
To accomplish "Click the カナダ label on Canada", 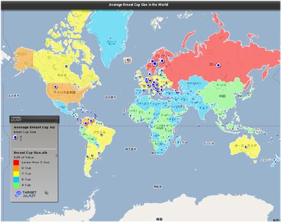I will [62, 75].
